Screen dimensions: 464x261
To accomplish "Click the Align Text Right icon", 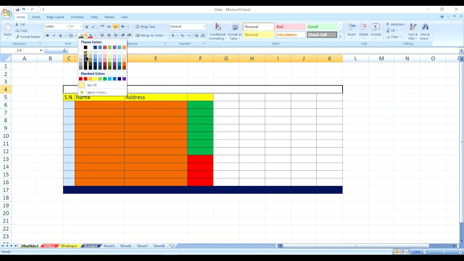I will 115,36.
